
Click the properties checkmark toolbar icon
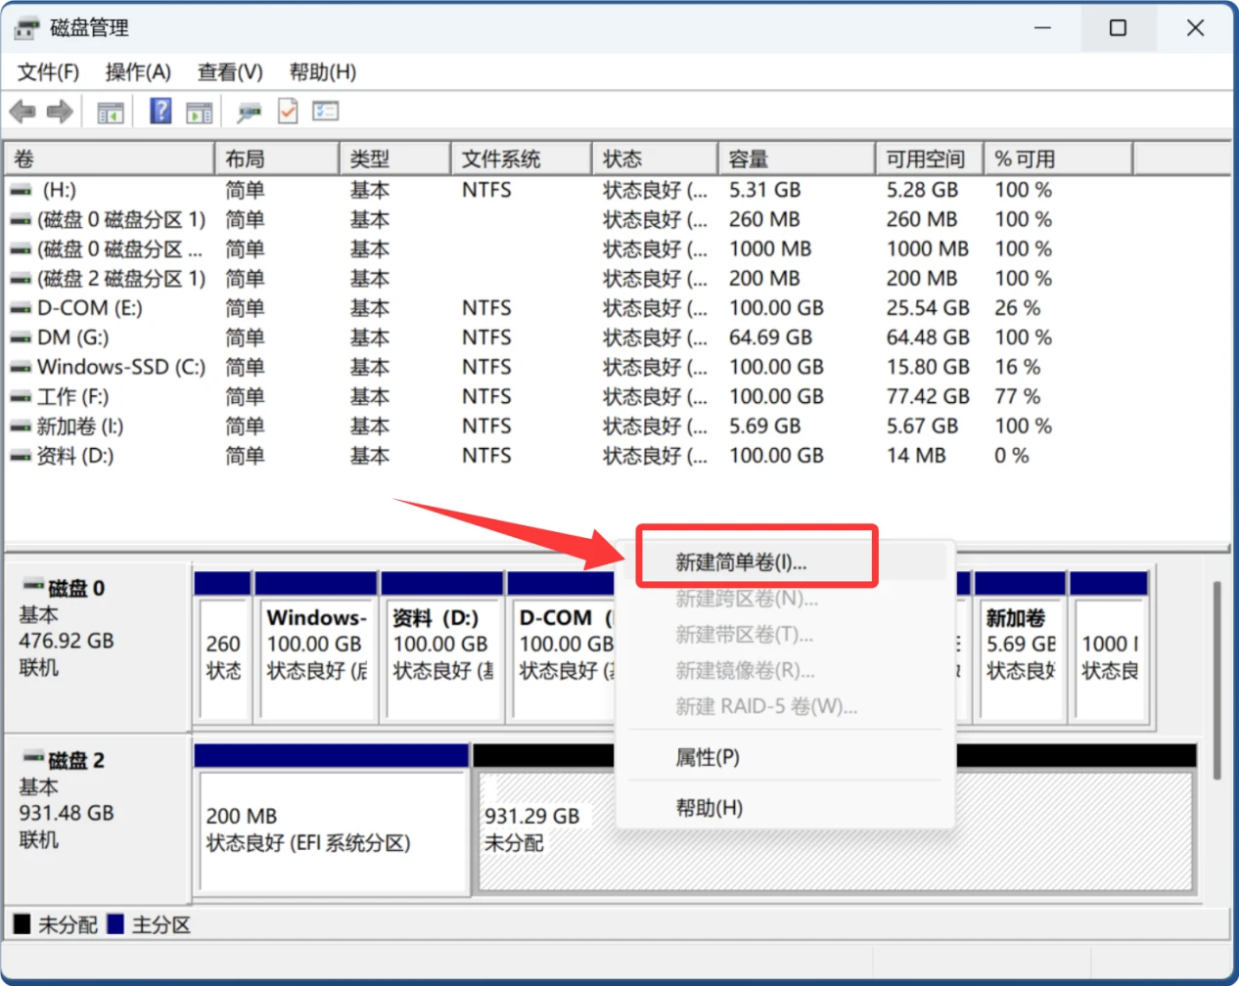point(288,112)
